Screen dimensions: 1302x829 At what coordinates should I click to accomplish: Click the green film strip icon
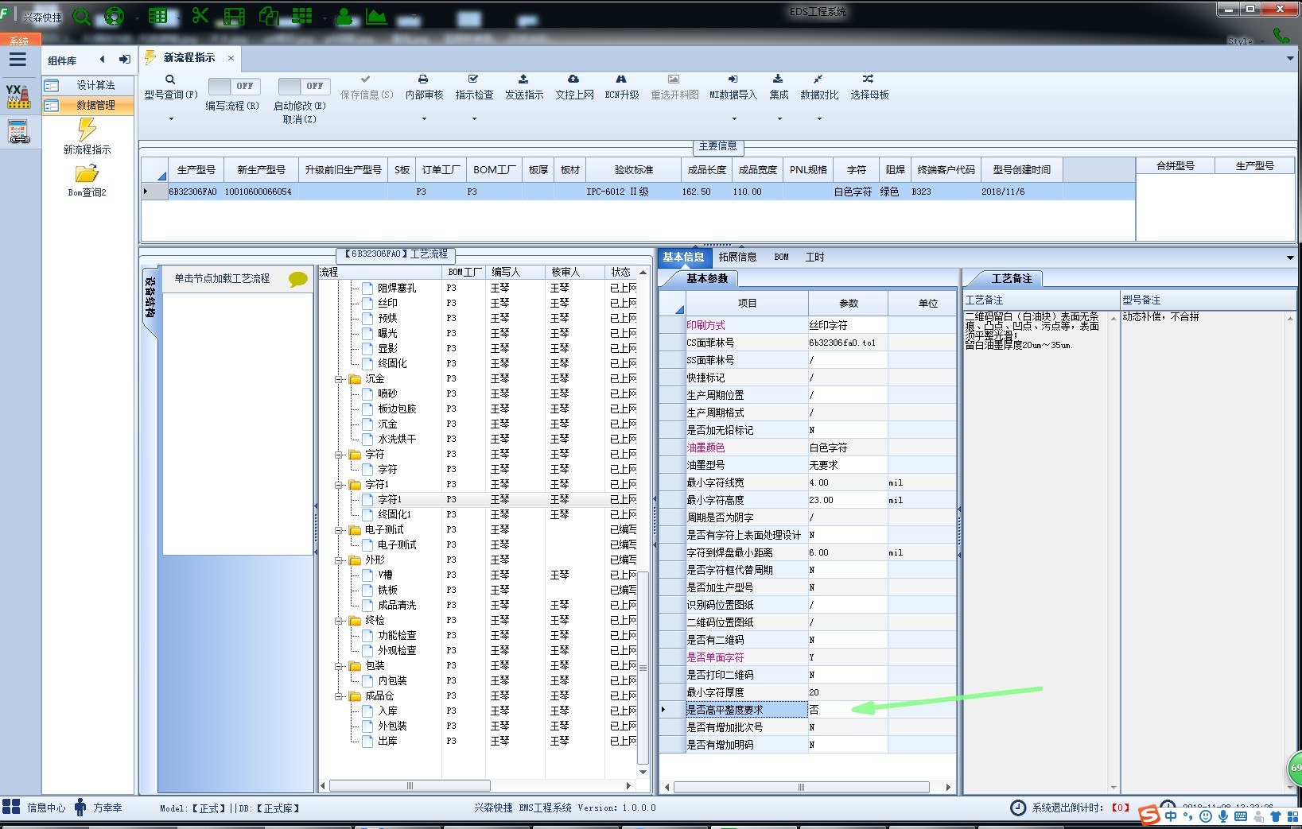234,16
